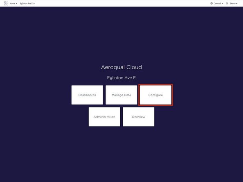Open the Home dropdown menu
Viewport: 243px width, 182px height.
(x=14, y=3)
